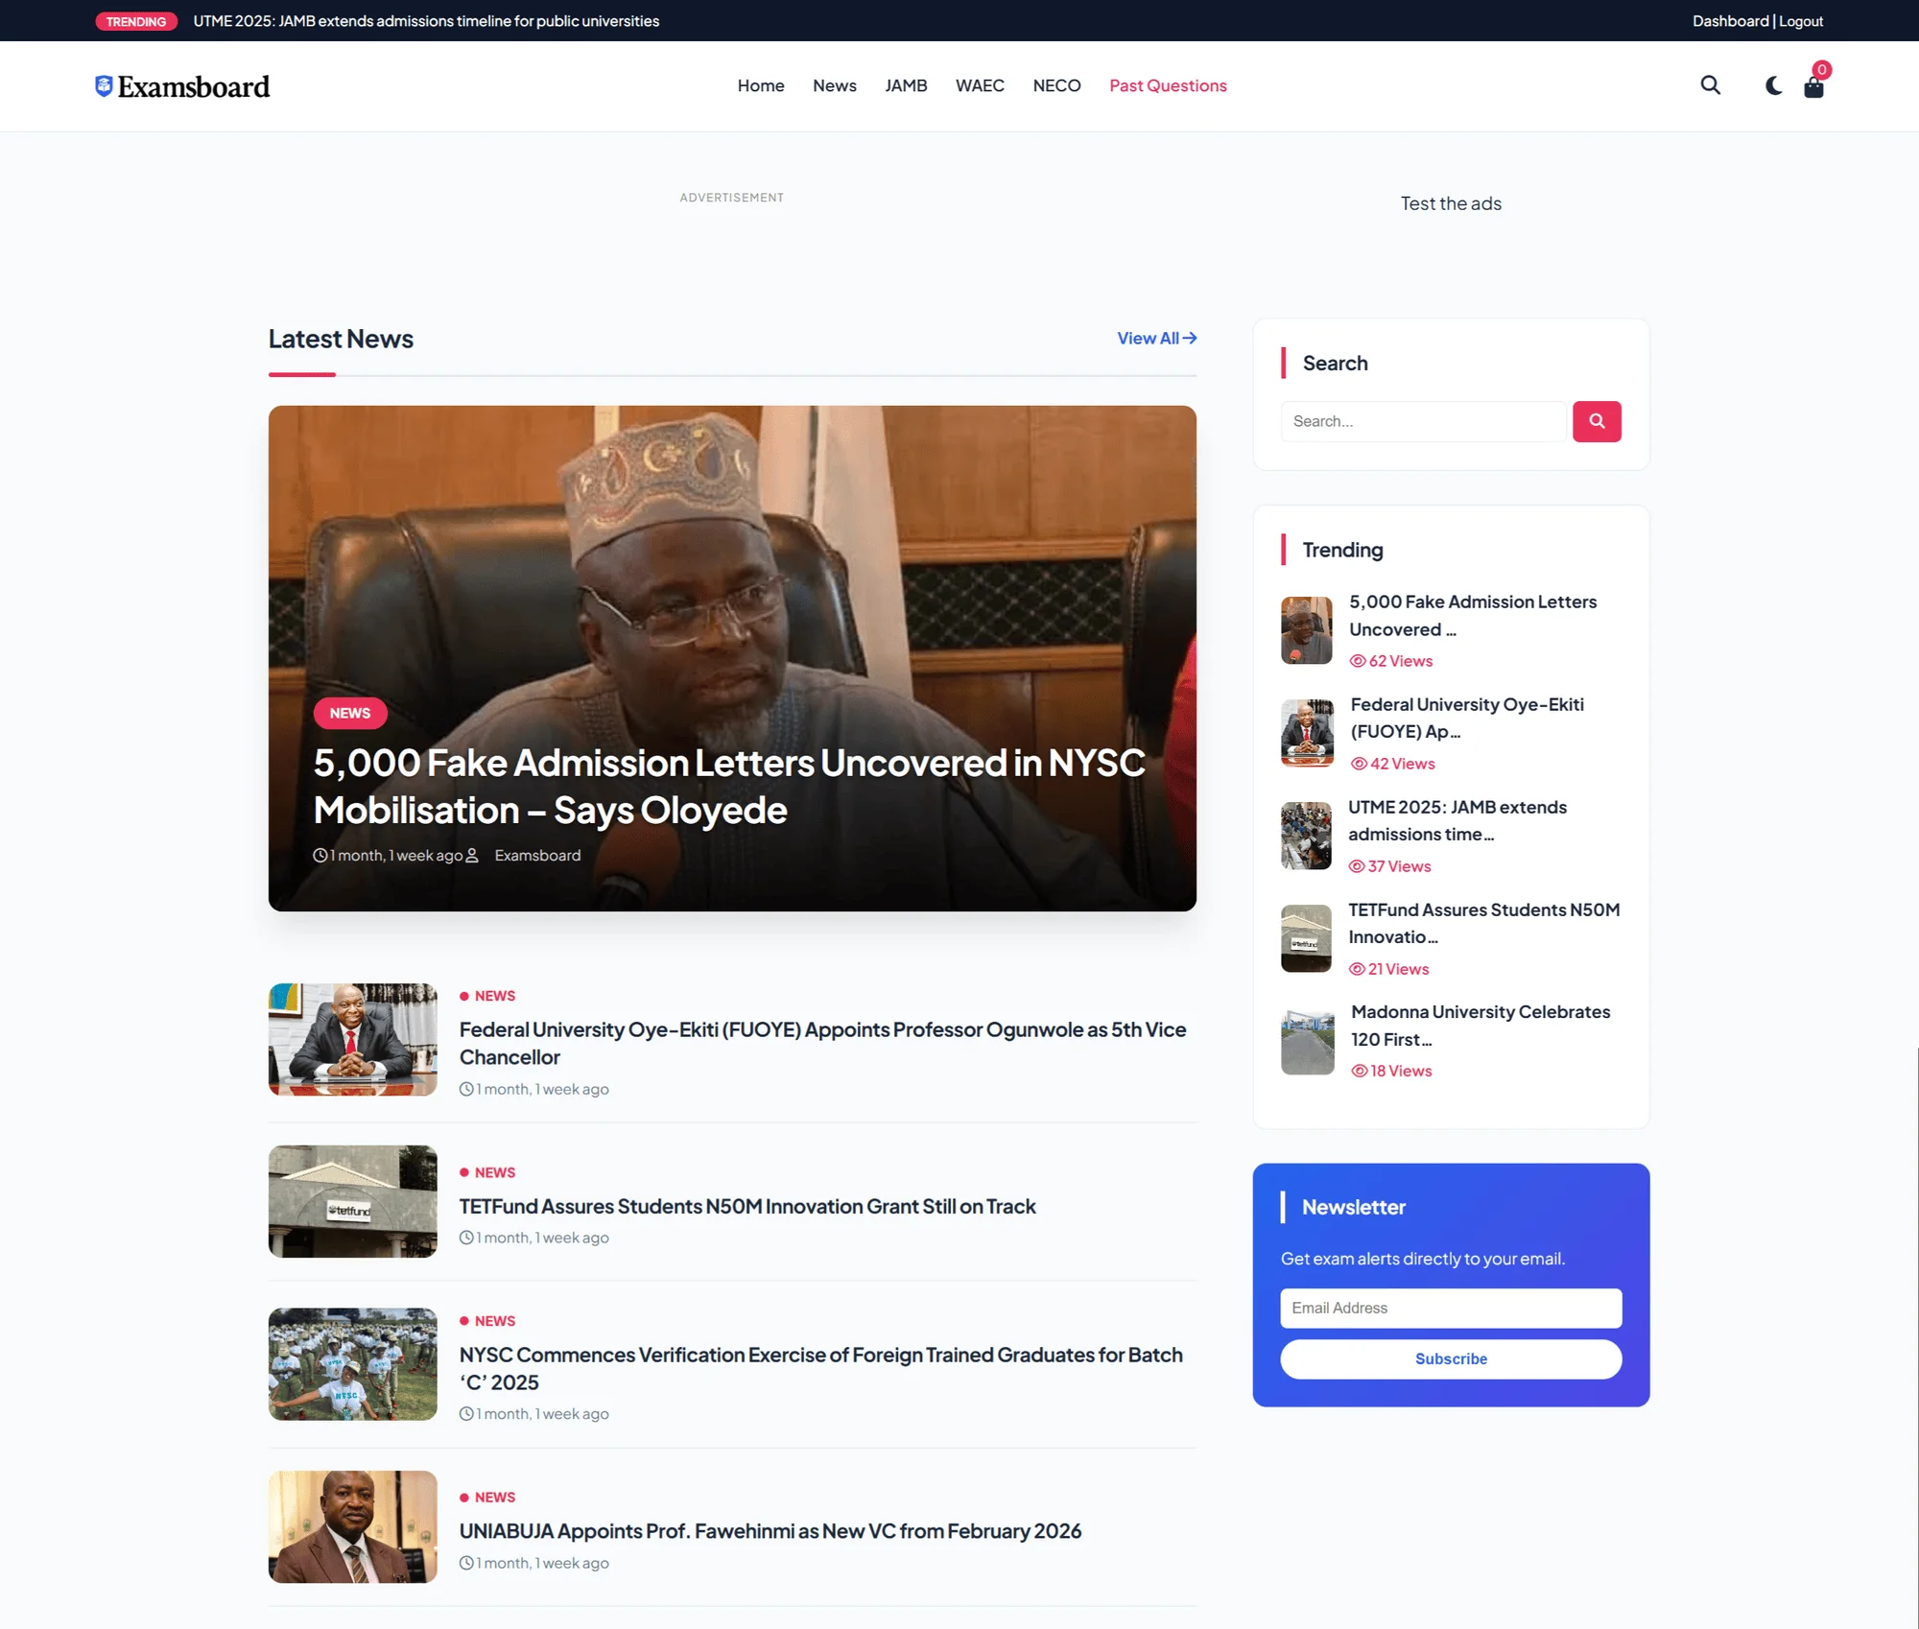This screenshot has width=1919, height=1629.
Task: Click the search magnifier icon in the navbar
Action: click(1711, 85)
